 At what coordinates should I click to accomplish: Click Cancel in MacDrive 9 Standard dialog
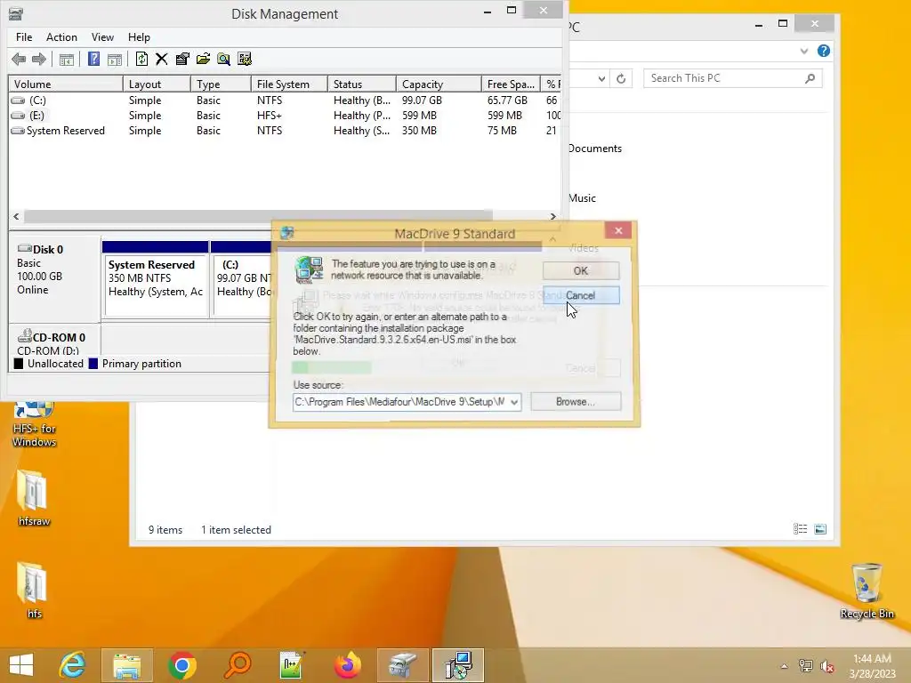pyautogui.click(x=581, y=295)
